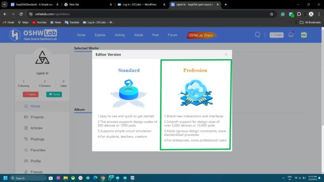Screen dimensions: 324x182
Task: Open File Explorer from the taskbar
Action: [x=65, y=178]
